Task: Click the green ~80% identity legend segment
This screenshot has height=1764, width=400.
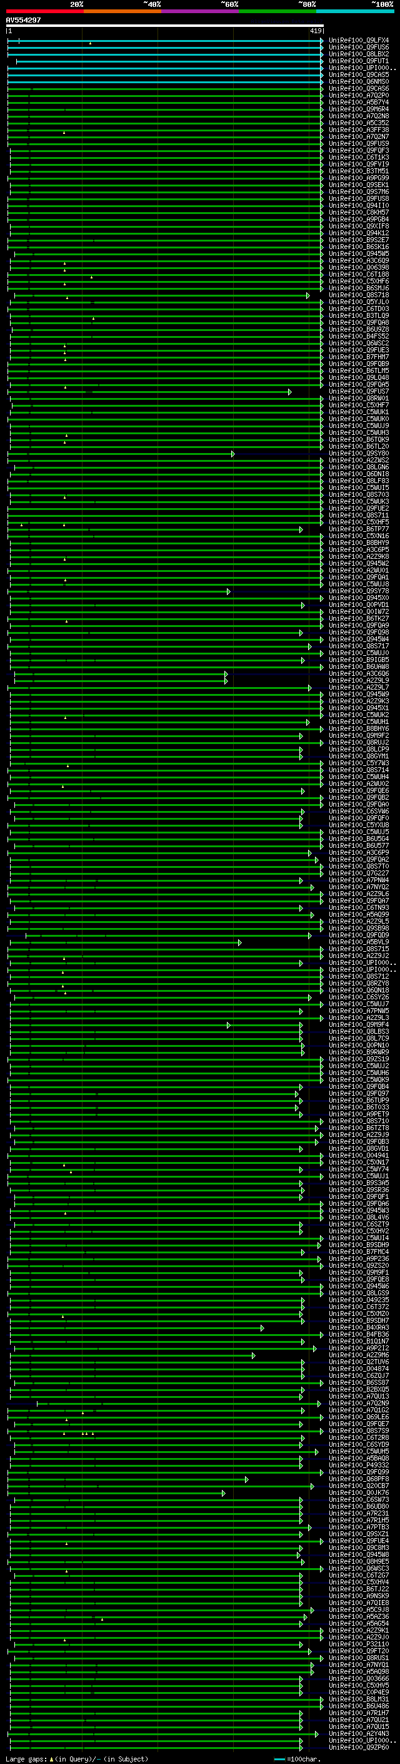Action: (277, 11)
